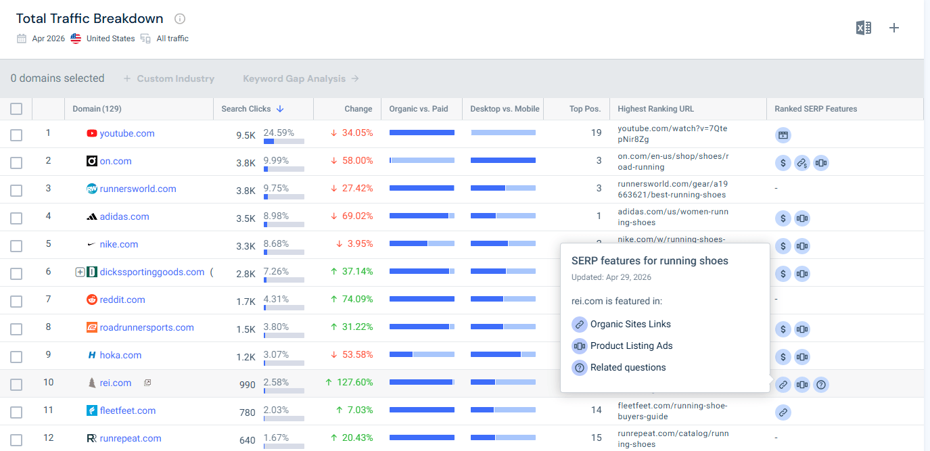Viewport: 930px width, 451px height.
Task: Click on.com Desktop vs. Mobile bar
Action: pos(503,160)
